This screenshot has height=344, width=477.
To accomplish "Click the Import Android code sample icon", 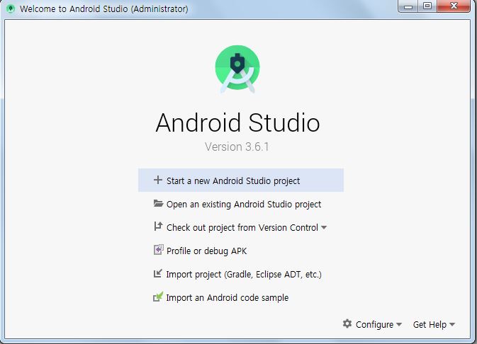I will (x=158, y=297).
